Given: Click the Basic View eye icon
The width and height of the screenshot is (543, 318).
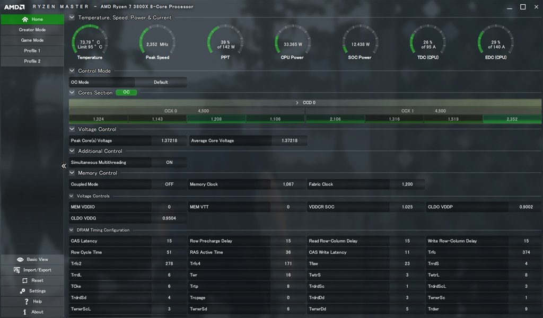Looking at the screenshot, I should [x=20, y=260].
